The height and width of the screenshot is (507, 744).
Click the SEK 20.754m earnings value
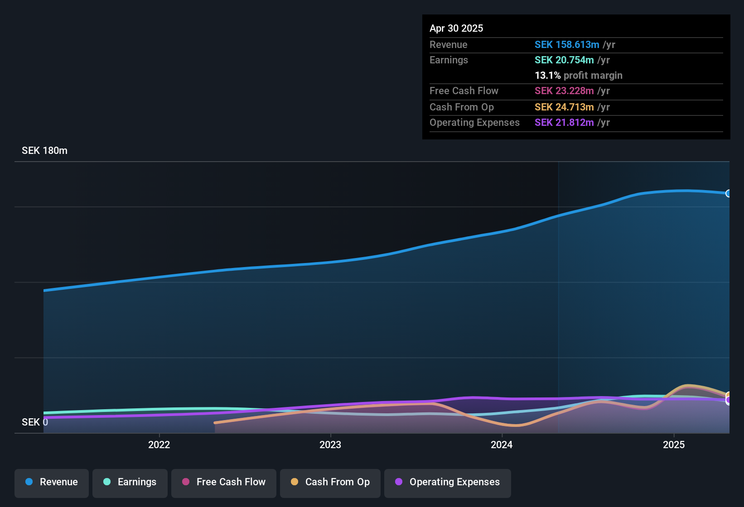564,60
